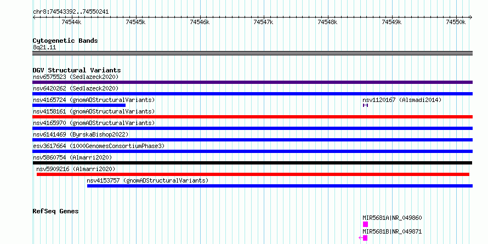Select the blue esv3617664 variant bar
488x244 pixels.
[252, 151]
